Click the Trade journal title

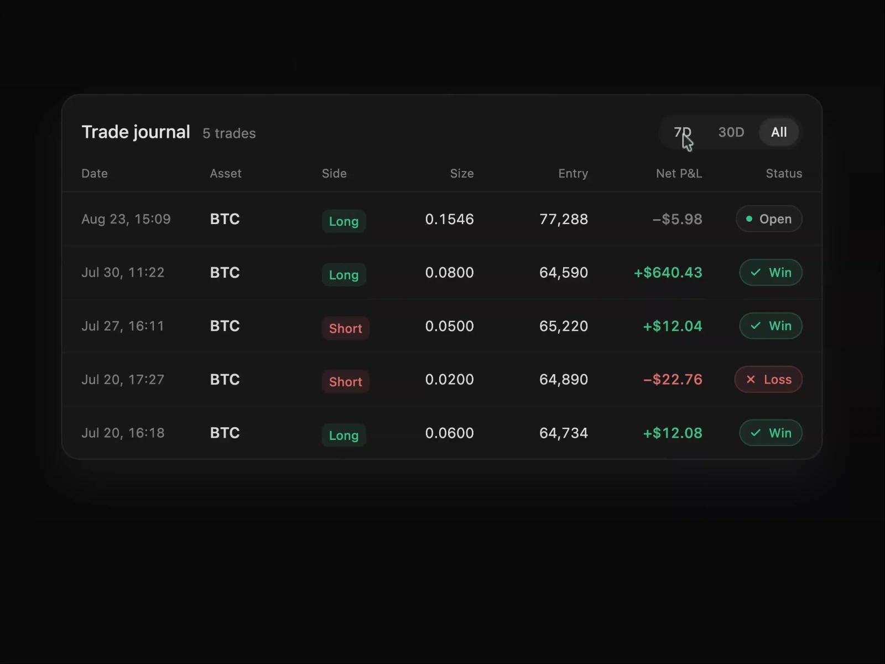point(136,132)
